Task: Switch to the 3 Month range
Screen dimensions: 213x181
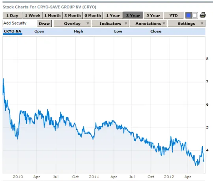Action: tap(73, 15)
